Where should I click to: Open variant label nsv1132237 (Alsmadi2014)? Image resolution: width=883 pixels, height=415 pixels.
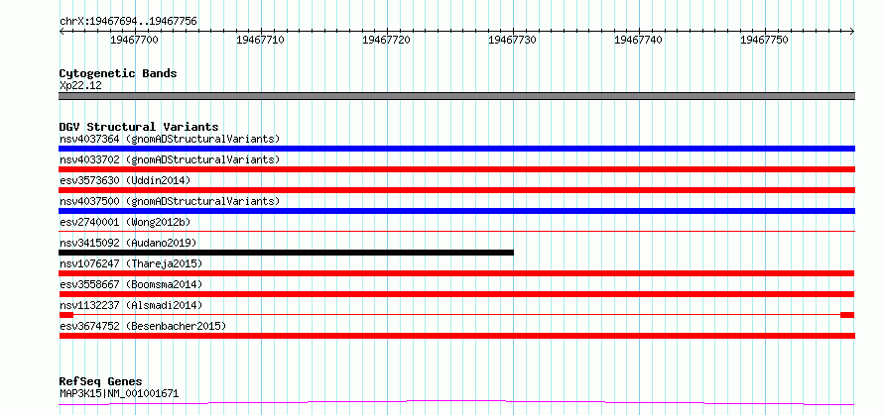[x=131, y=305]
